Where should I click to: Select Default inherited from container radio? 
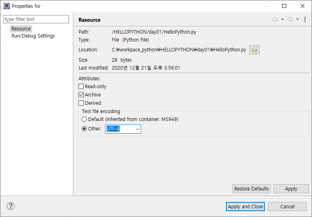[84, 119]
